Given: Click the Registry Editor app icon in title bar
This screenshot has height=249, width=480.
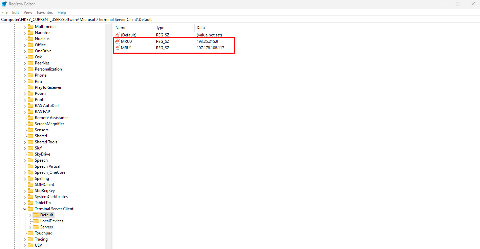Looking at the screenshot, I should pyautogui.click(x=4, y=4).
